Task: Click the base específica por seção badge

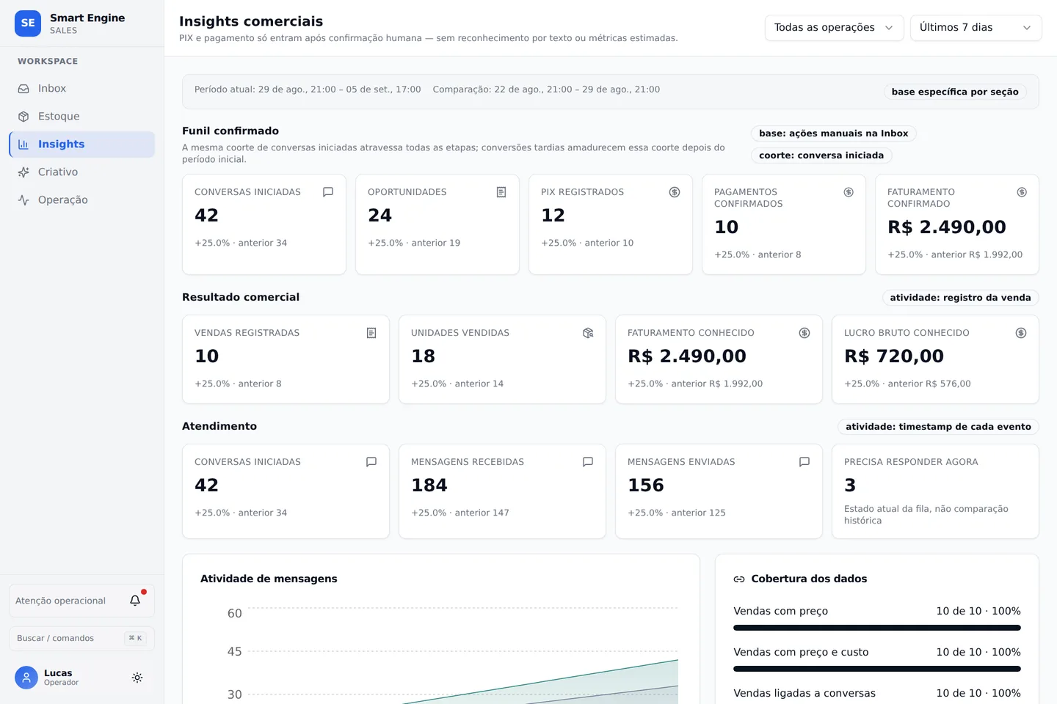Action: coord(954,92)
